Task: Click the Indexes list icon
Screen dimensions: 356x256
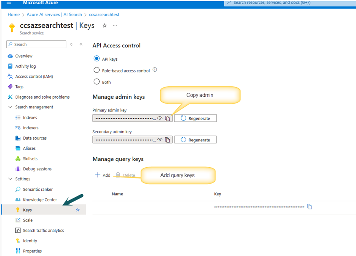Action: pos(18,118)
